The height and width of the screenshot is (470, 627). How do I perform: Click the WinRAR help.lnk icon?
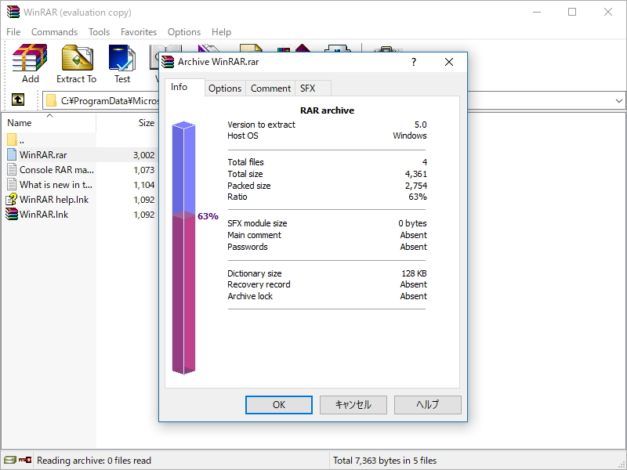12,200
